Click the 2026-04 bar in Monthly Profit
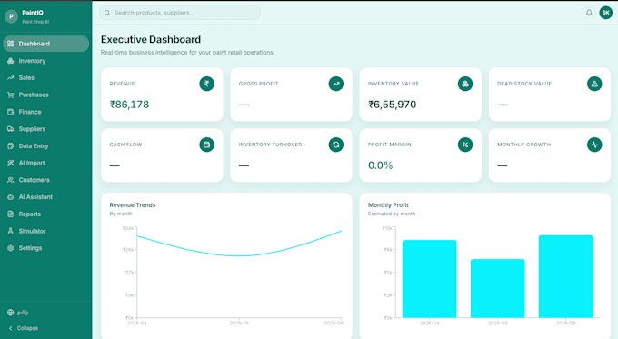This screenshot has height=339, width=618. pos(429,279)
